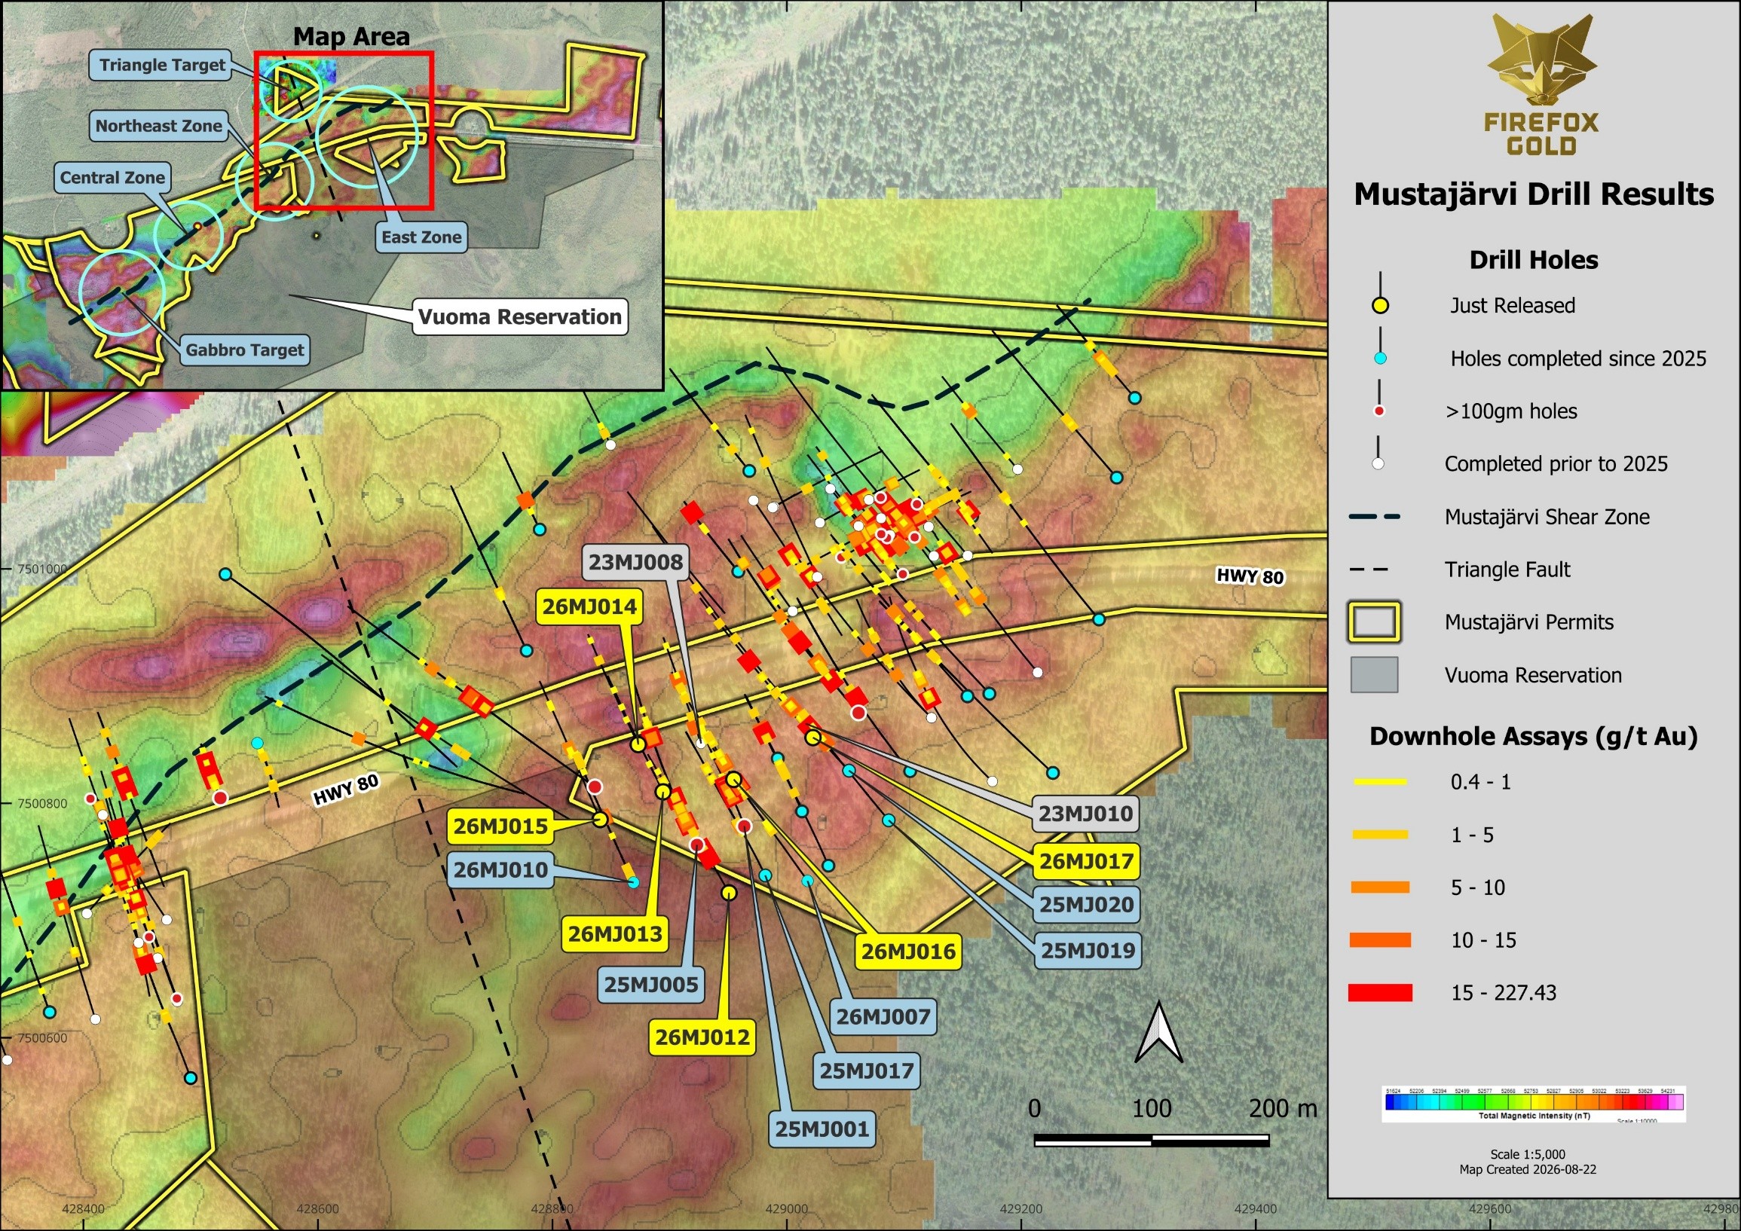Click the red Map Area rectangle in inset
The image size is (1741, 1231).
(344, 130)
